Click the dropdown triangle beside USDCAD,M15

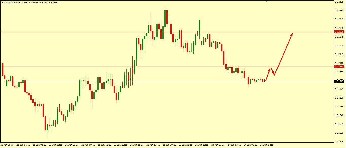coord(2,2)
